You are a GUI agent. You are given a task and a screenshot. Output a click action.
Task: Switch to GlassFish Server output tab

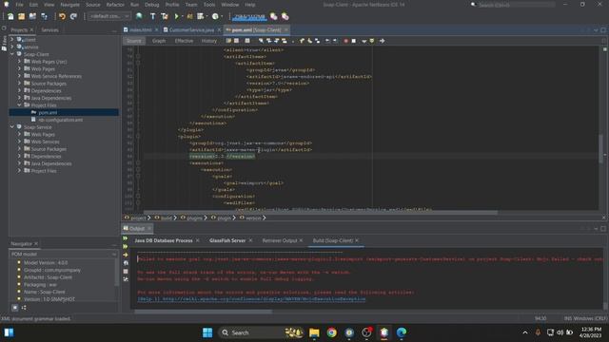tap(227, 240)
